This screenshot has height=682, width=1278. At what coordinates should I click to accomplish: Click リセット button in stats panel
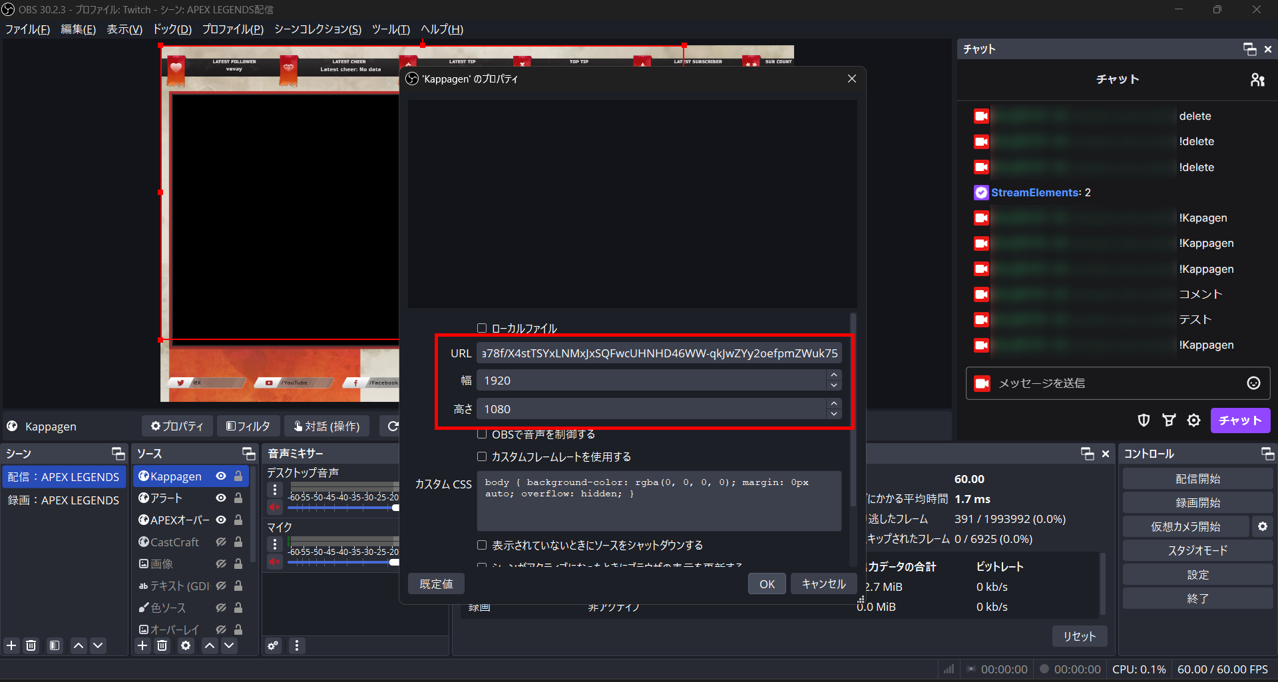1079,637
